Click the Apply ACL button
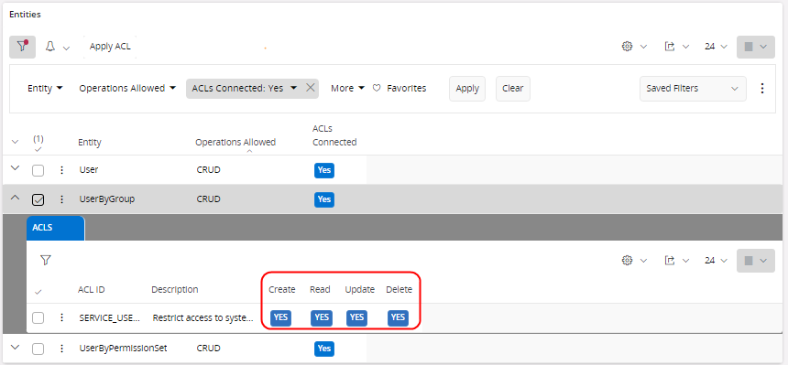Image resolution: width=788 pixels, height=365 pixels. pyautogui.click(x=110, y=46)
